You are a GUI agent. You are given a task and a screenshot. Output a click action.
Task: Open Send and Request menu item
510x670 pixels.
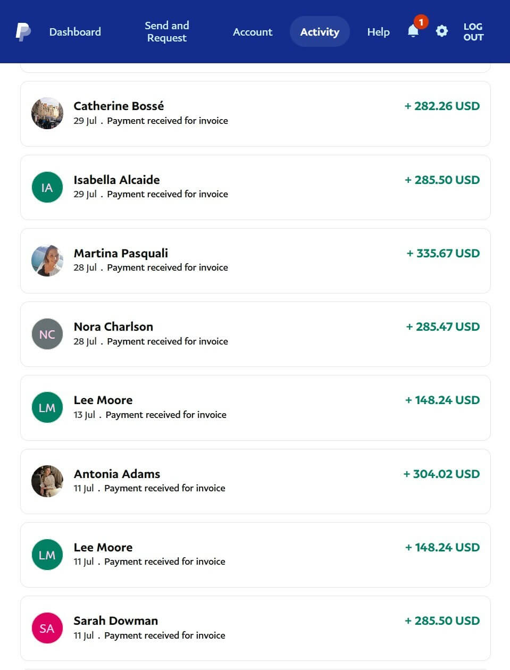click(166, 32)
